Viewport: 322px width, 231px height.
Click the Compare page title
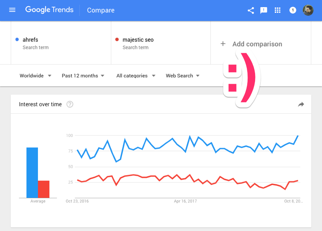click(x=101, y=10)
